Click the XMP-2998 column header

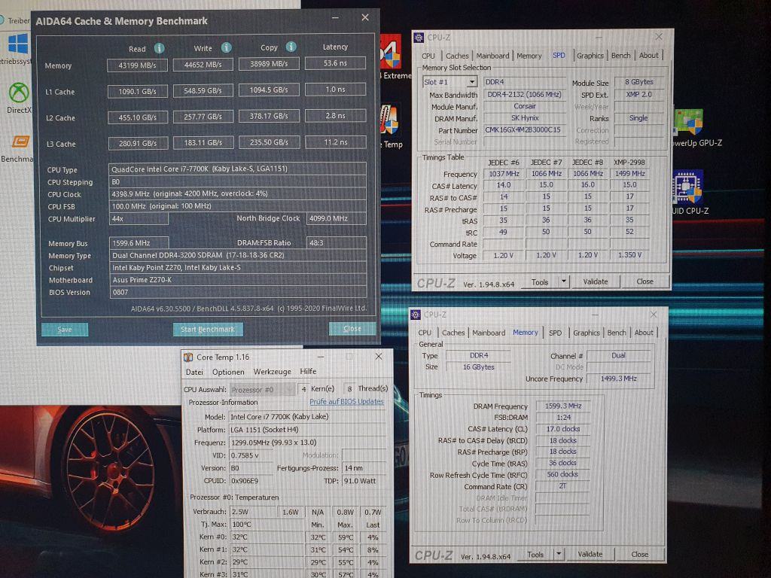pyautogui.click(x=629, y=163)
